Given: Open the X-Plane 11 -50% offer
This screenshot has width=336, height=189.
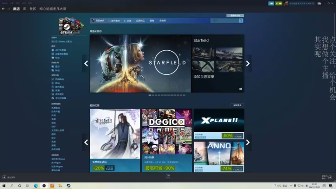Looking at the screenshot, I should pyautogui.click(x=219, y=124).
